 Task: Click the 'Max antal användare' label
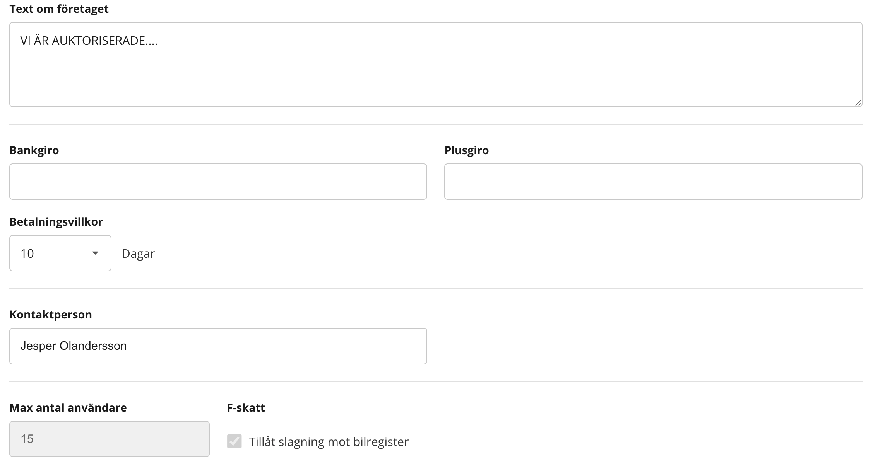tap(68, 408)
